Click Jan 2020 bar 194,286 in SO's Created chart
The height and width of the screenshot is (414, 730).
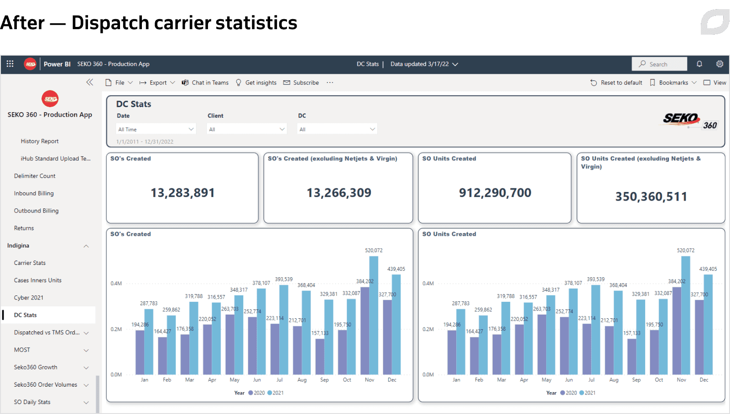(140, 352)
